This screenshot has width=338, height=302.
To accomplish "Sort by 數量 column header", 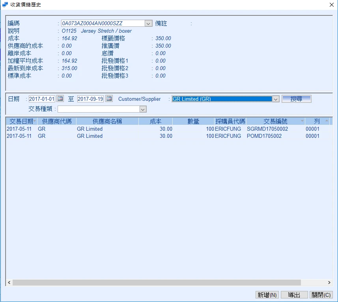I will point(193,121).
